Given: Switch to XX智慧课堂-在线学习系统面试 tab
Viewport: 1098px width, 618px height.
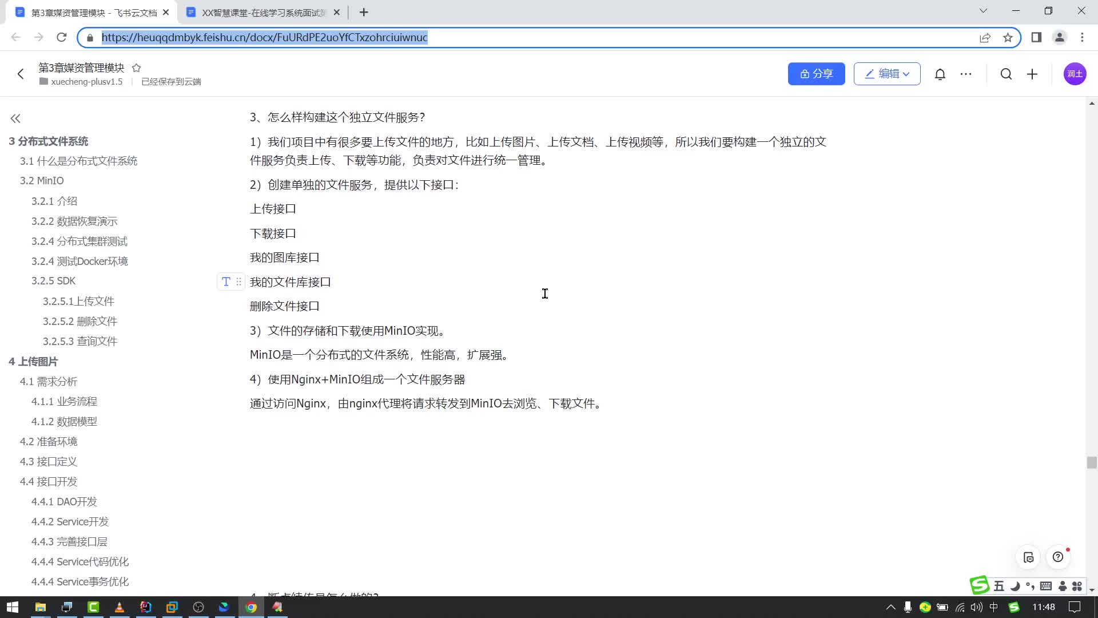Looking at the screenshot, I should [264, 13].
